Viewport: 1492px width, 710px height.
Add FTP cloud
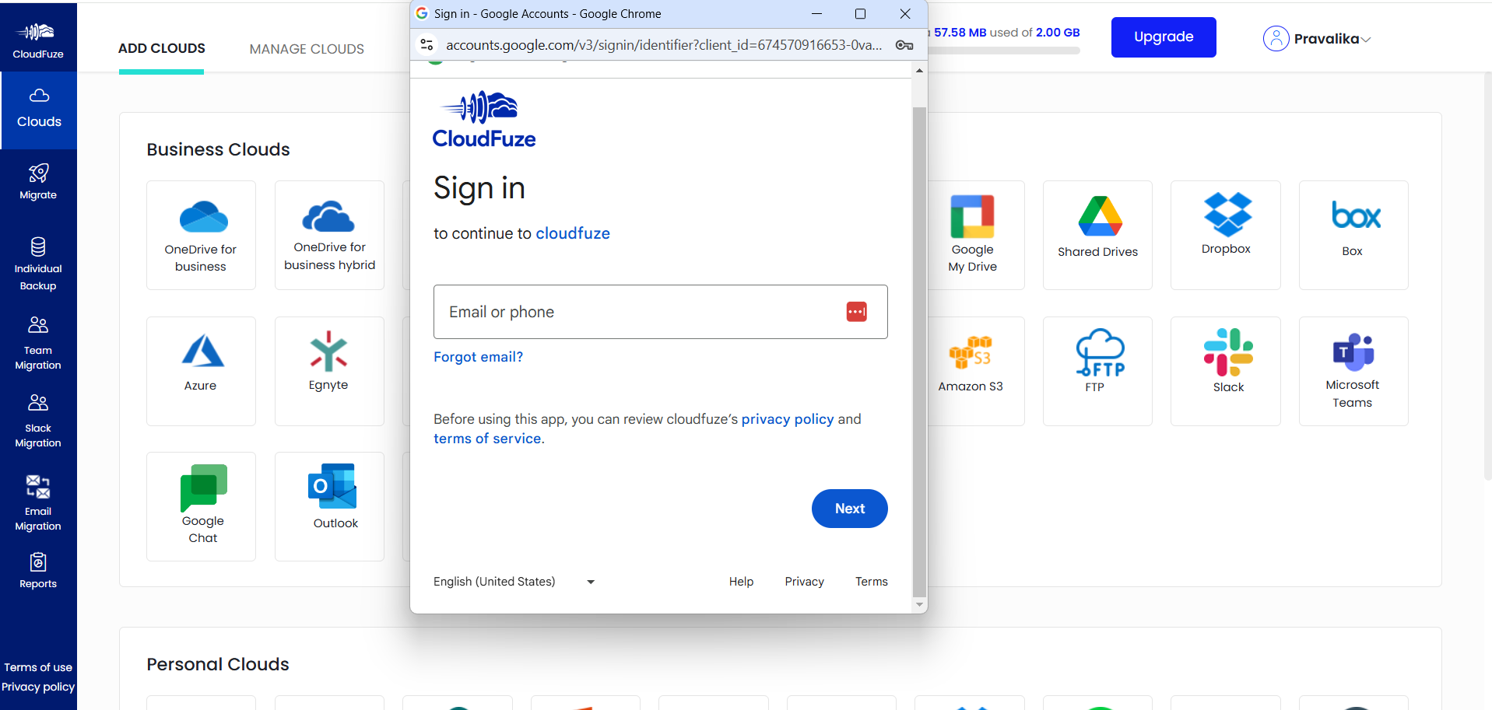pyautogui.click(x=1097, y=371)
